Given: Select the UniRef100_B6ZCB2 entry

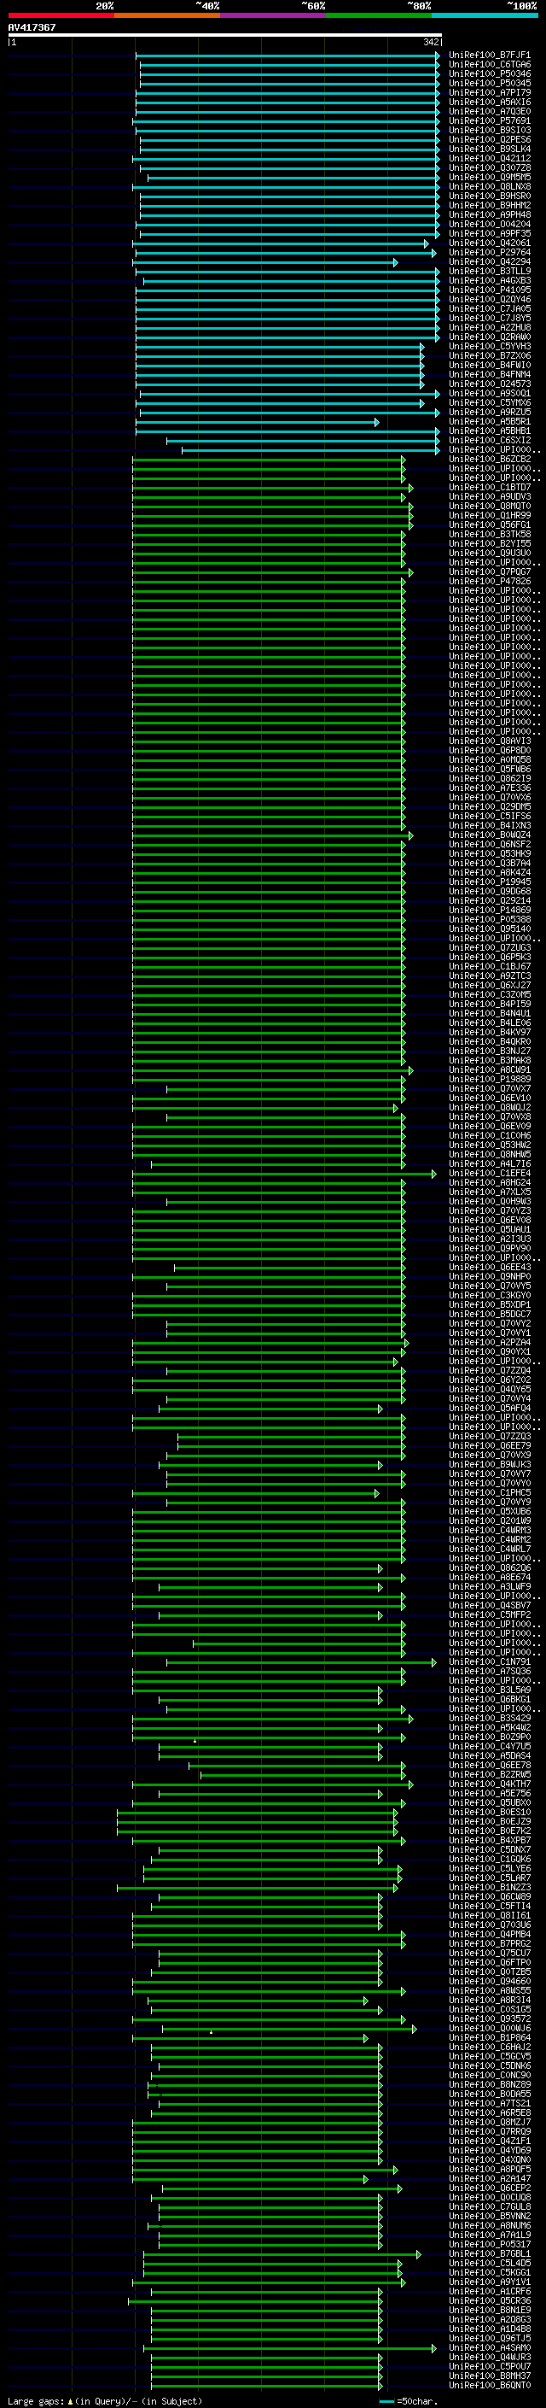Looking at the screenshot, I should (490, 459).
